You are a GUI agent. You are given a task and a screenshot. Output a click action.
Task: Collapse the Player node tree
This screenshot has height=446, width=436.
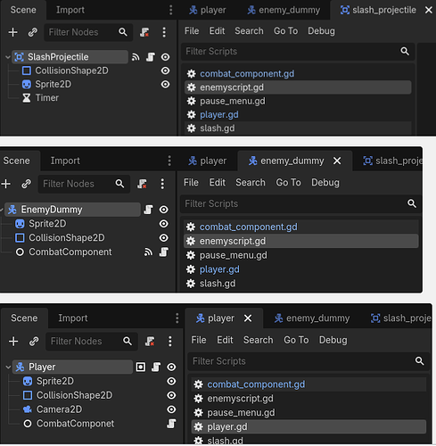[x=8, y=367]
